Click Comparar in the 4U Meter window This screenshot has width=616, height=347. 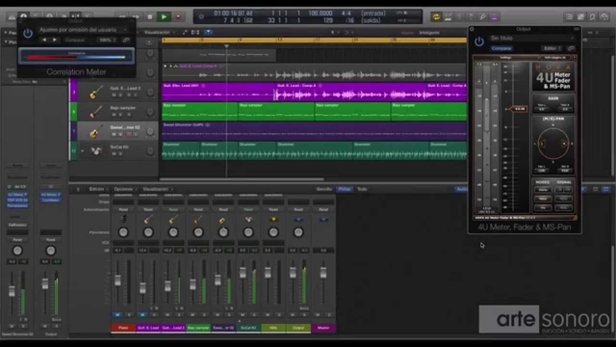(501, 49)
